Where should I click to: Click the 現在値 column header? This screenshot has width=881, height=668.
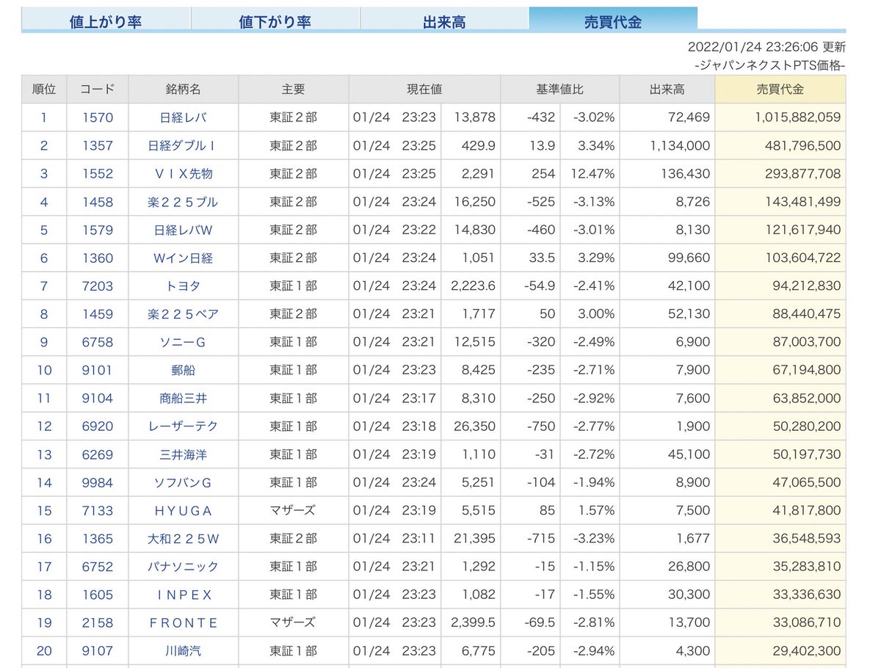click(424, 89)
